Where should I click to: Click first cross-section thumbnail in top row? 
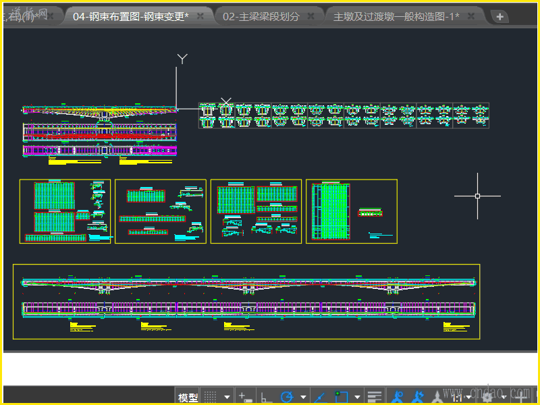click(208, 110)
